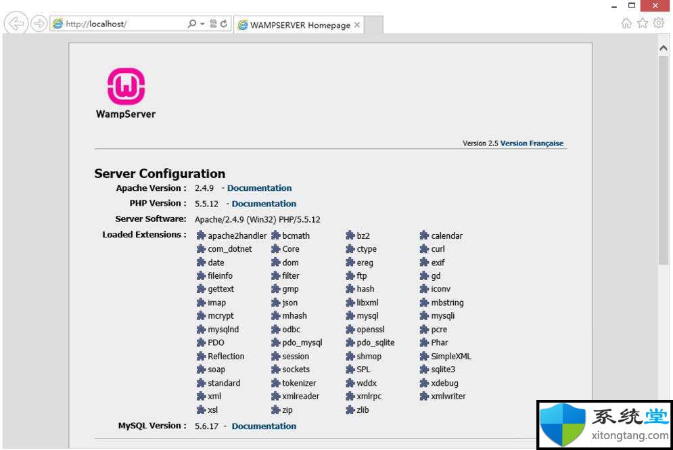
Task: Minimize the browser window
Action: click(x=613, y=6)
